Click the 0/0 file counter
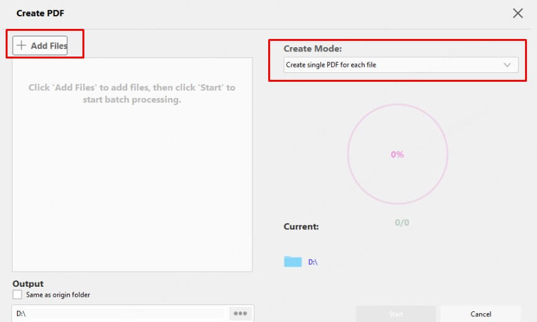 (x=402, y=223)
